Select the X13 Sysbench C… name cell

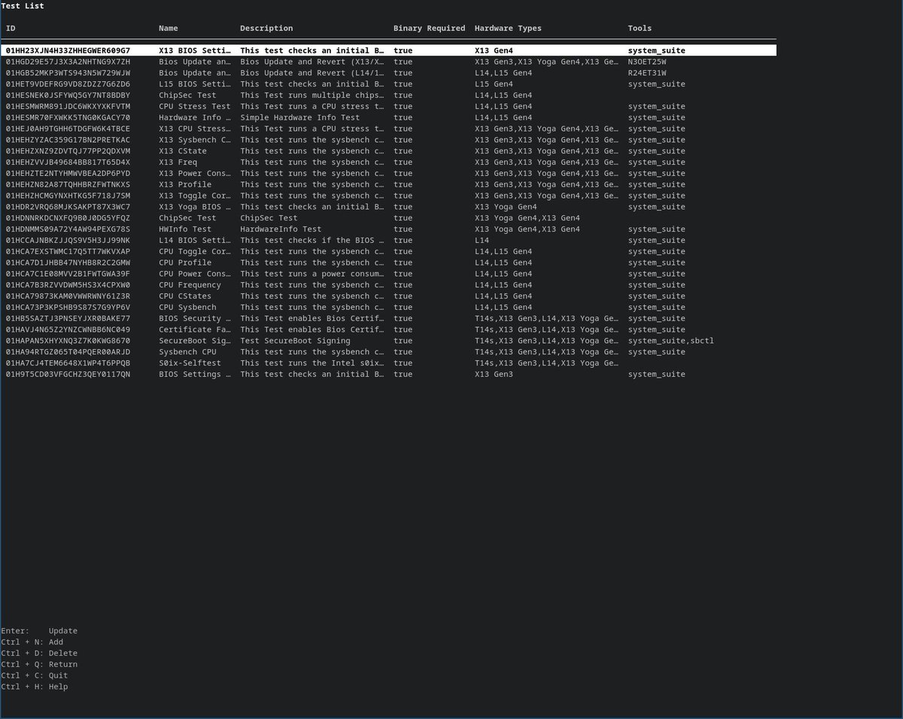point(195,140)
